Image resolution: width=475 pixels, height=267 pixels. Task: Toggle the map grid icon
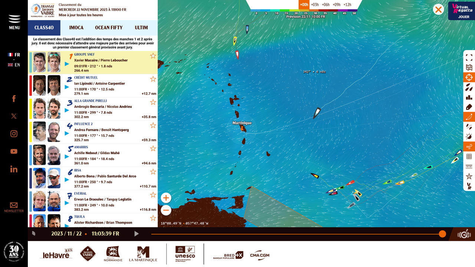click(469, 156)
